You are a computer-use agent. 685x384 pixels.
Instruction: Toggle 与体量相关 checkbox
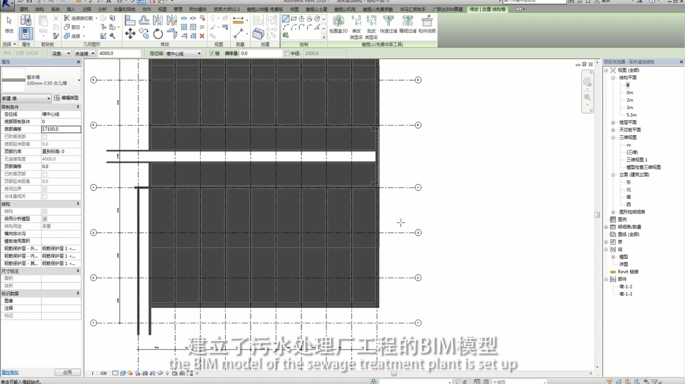coord(45,196)
